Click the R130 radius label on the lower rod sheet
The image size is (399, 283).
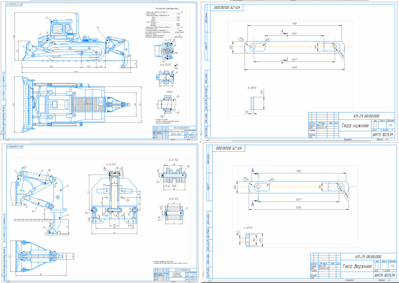pyautogui.click(x=242, y=39)
